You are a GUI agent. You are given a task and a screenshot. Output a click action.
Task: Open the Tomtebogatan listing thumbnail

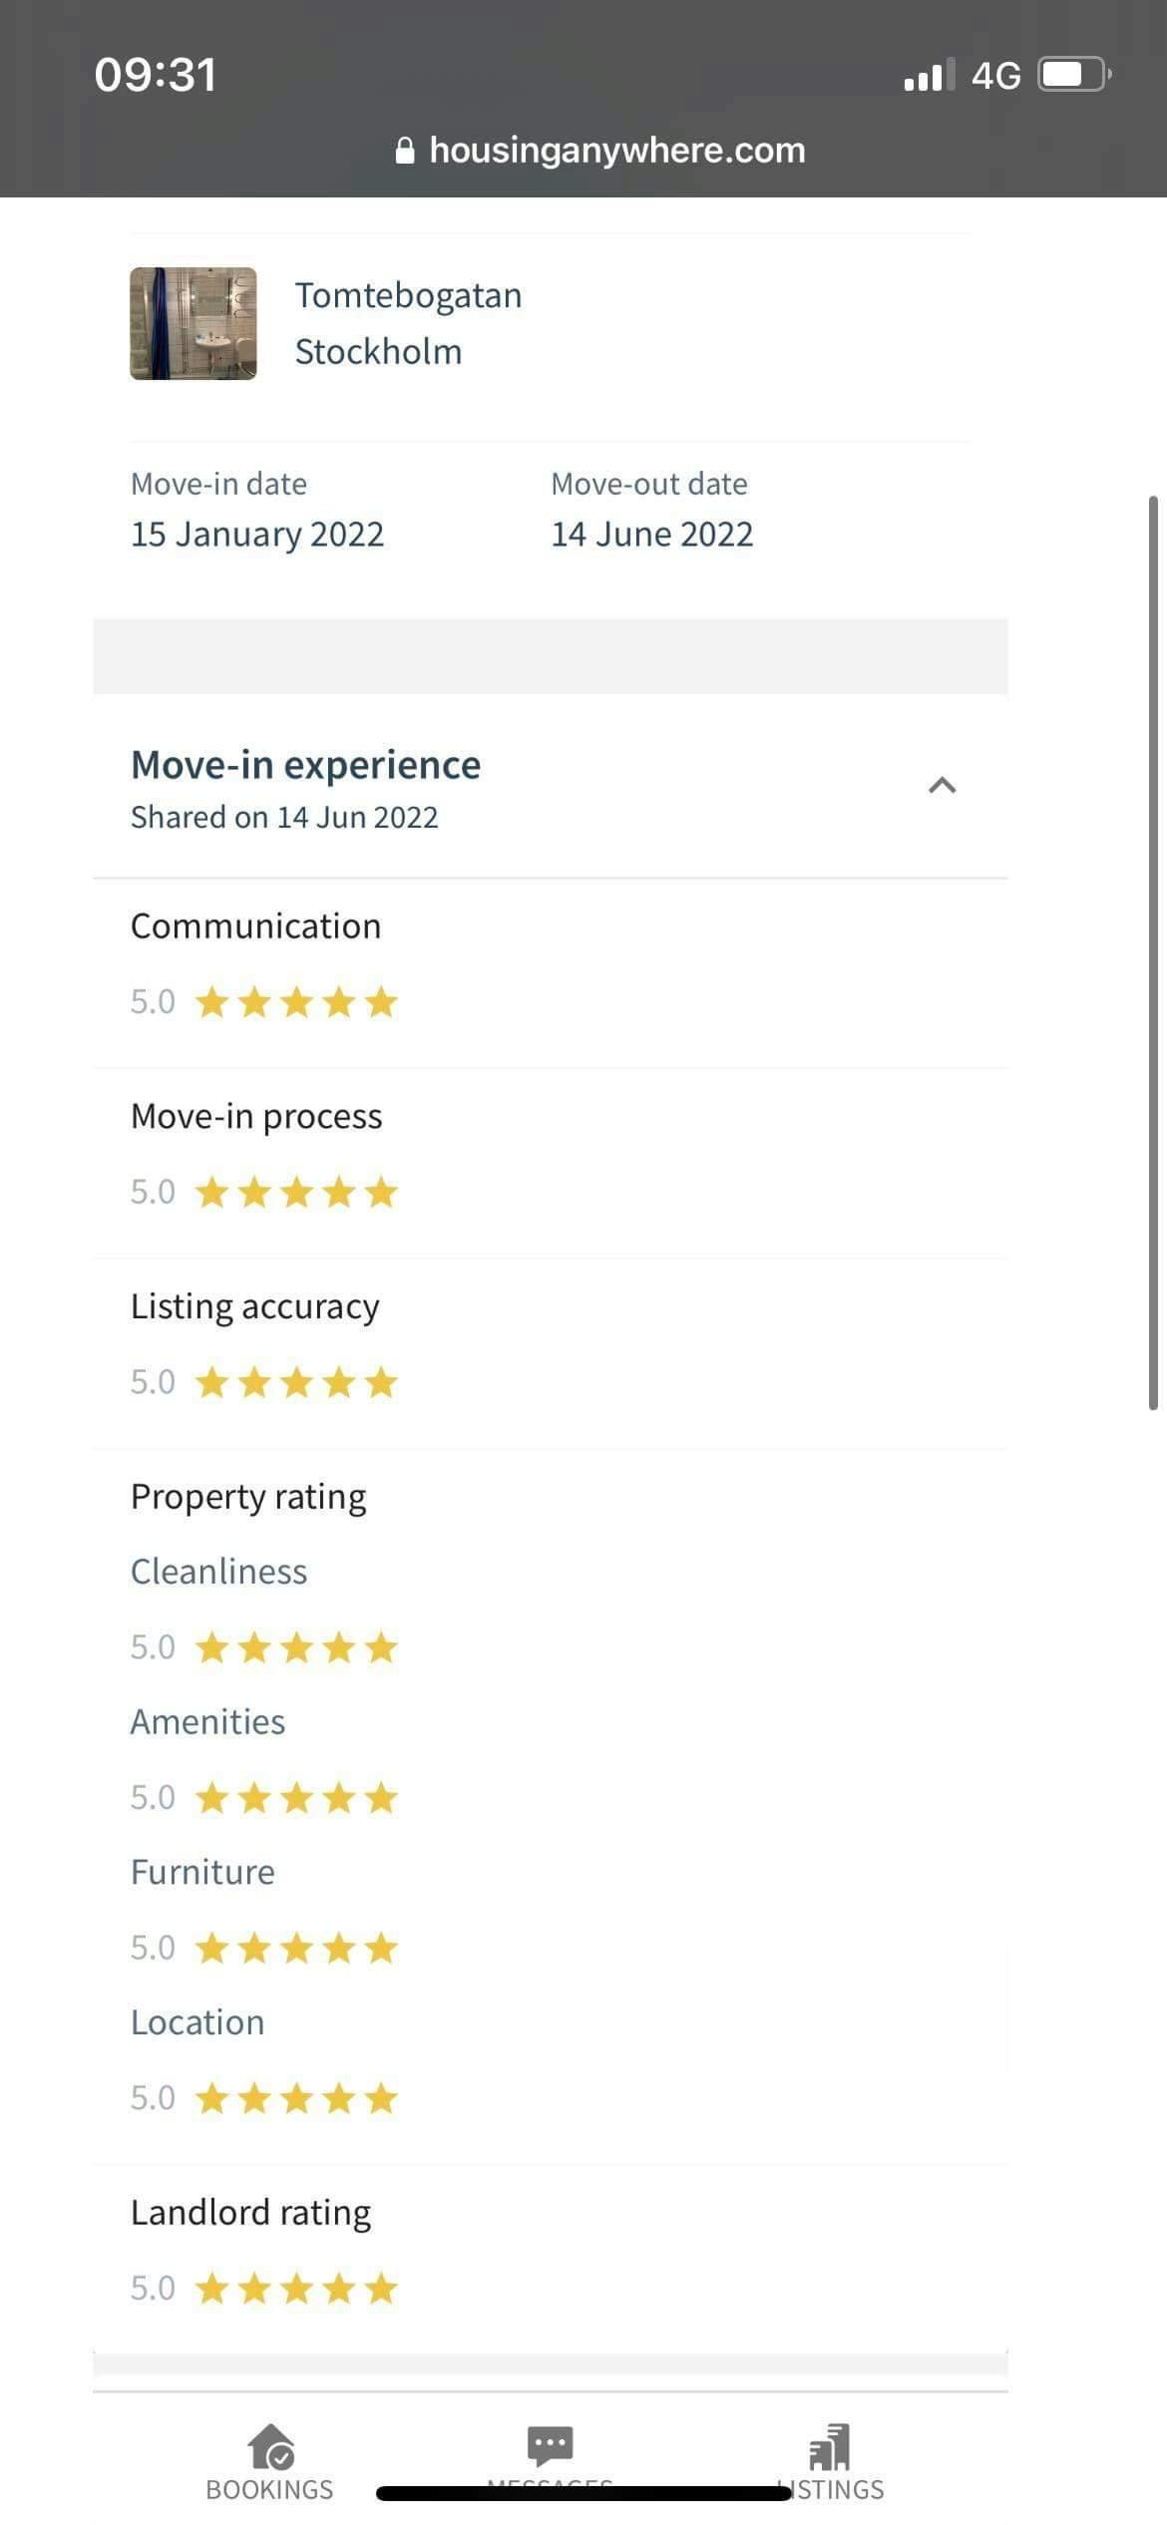point(194,323)
